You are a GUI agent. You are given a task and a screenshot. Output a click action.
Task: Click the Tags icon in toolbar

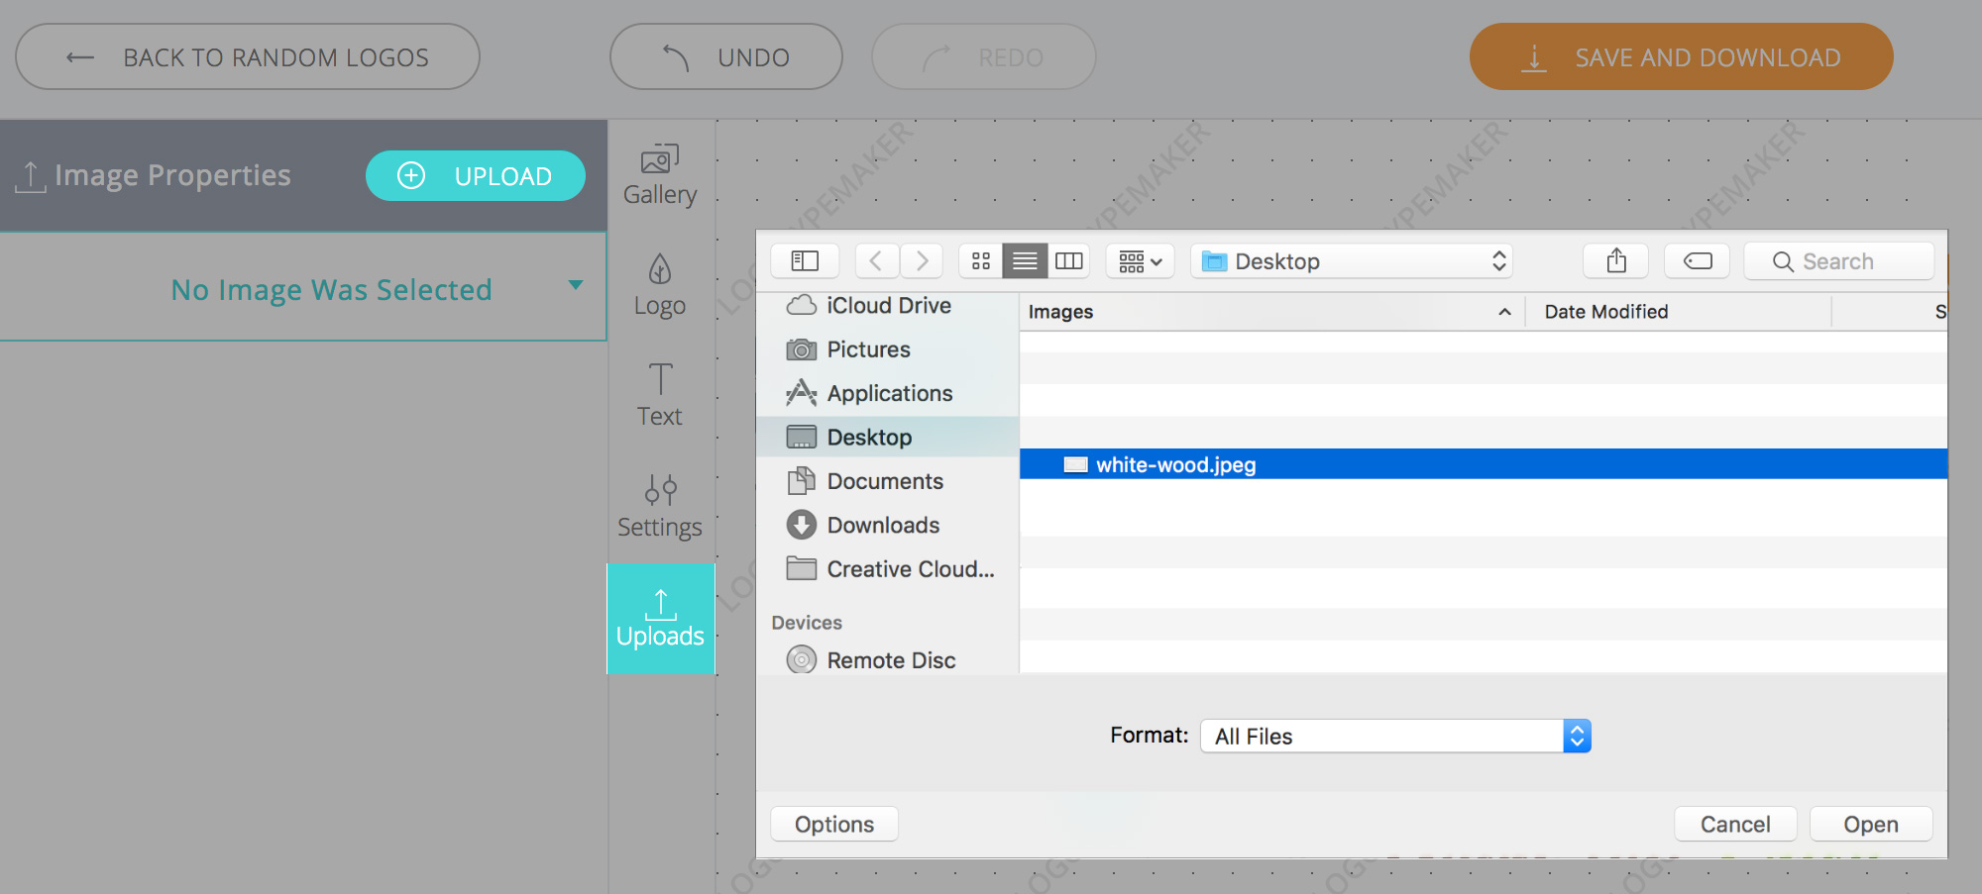1698,261
